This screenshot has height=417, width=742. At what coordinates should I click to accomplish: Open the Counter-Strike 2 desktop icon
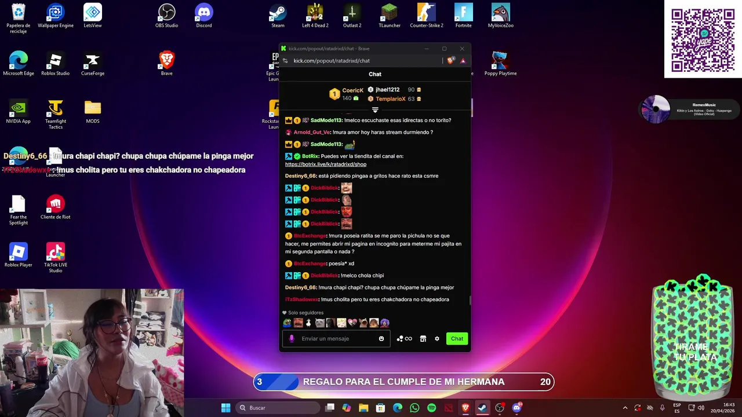(427, 16)
